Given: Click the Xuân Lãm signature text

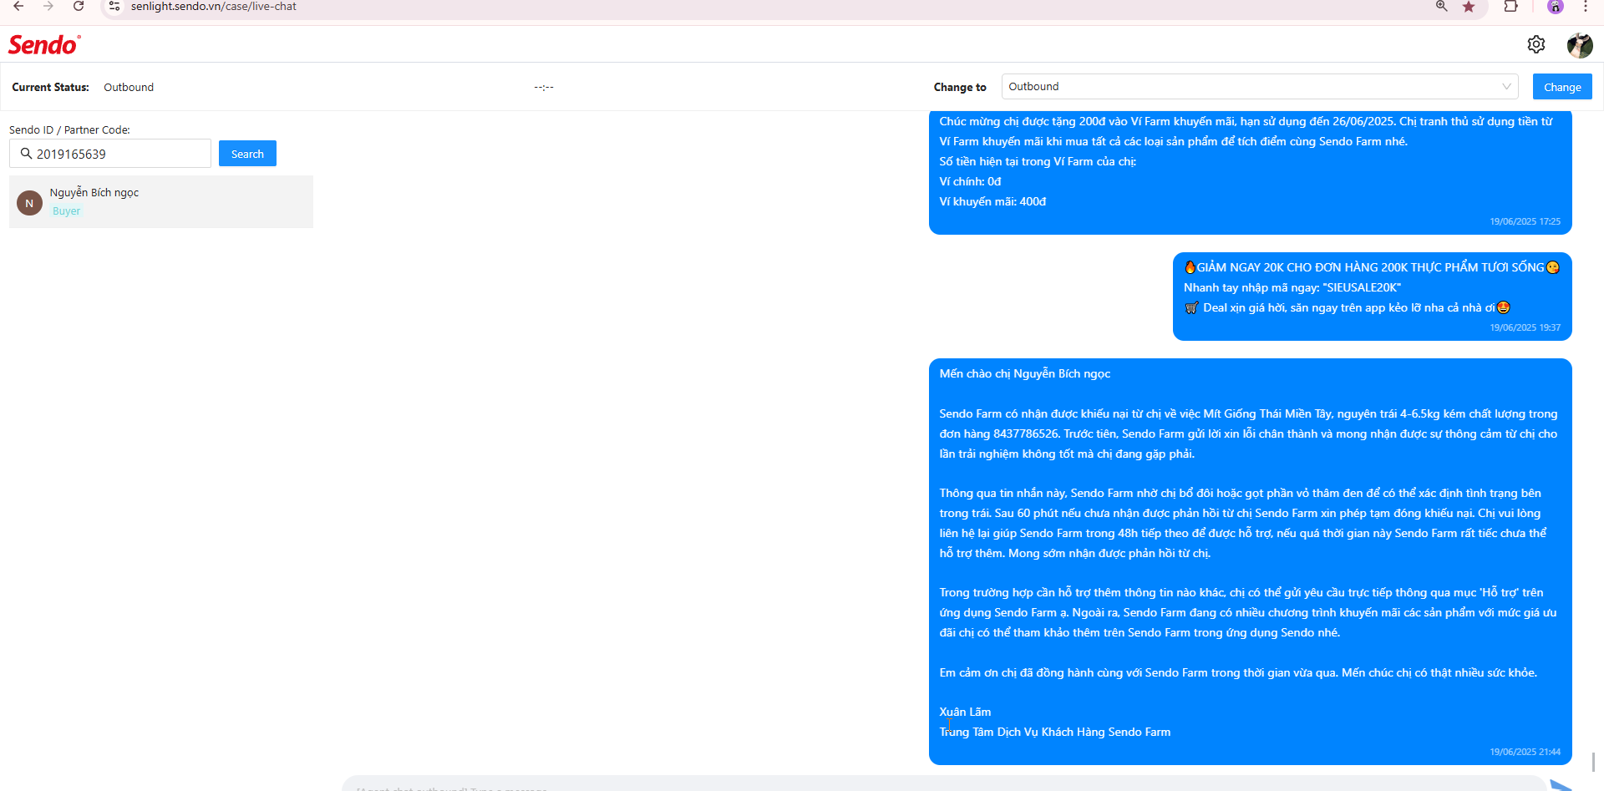Looking at the screenshot, I should pyautogui.click(x=965, y=712).
